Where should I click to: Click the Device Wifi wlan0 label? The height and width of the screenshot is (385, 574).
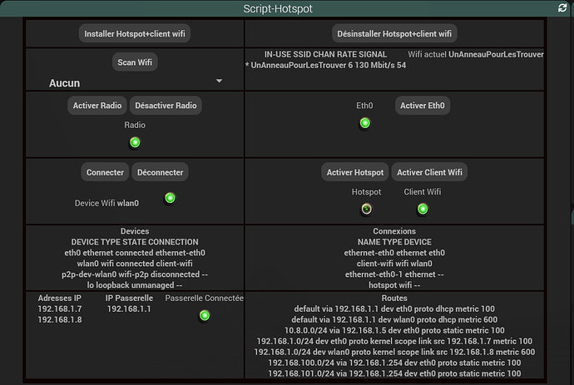[x=106, y=203]
